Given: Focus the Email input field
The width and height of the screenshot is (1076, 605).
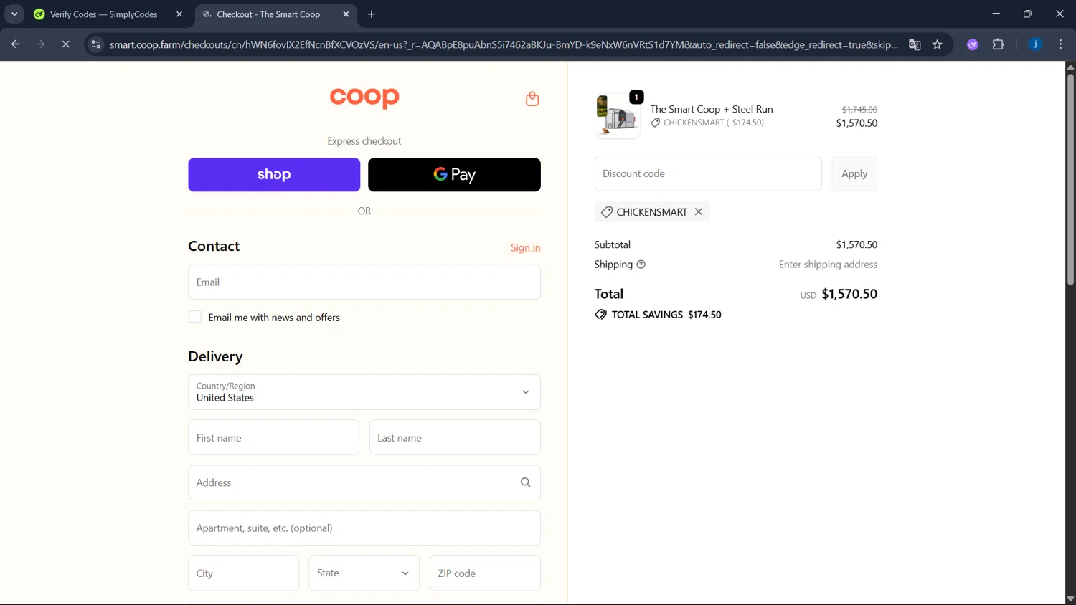Looking at the screenshot, I should coord(364,282).
